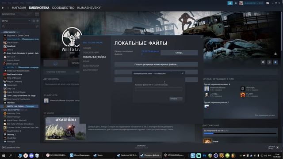The height and width of the screenshot is (159, 283).
Task: Open the СООБЩЕСТВО community tab
Action: click(63, 8)
